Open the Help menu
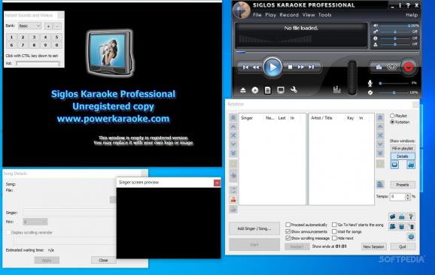 click(412, 15)
